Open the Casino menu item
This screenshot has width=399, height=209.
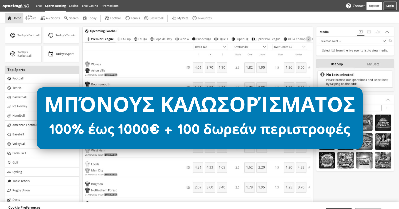(73, 6)
